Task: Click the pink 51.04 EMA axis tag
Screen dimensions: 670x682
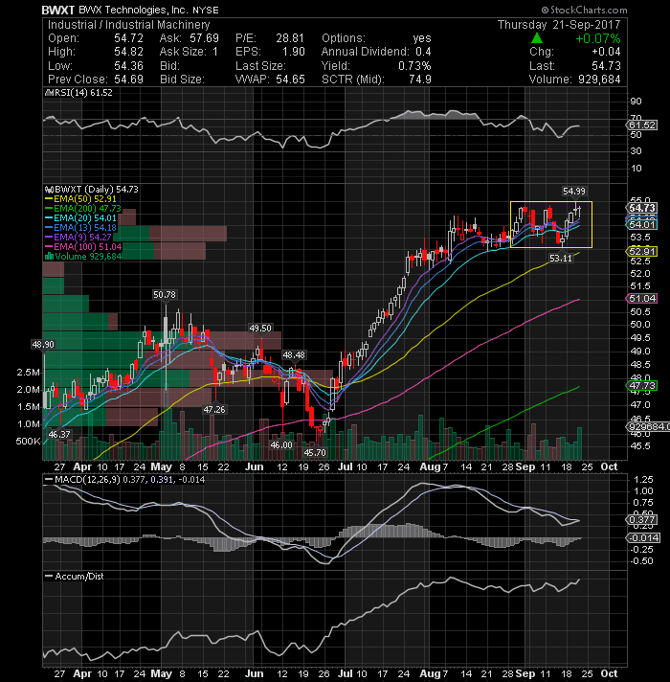Action: pyautogui.click(x=641, y=299)
